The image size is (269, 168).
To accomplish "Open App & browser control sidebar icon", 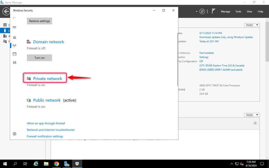I will 15,54.
